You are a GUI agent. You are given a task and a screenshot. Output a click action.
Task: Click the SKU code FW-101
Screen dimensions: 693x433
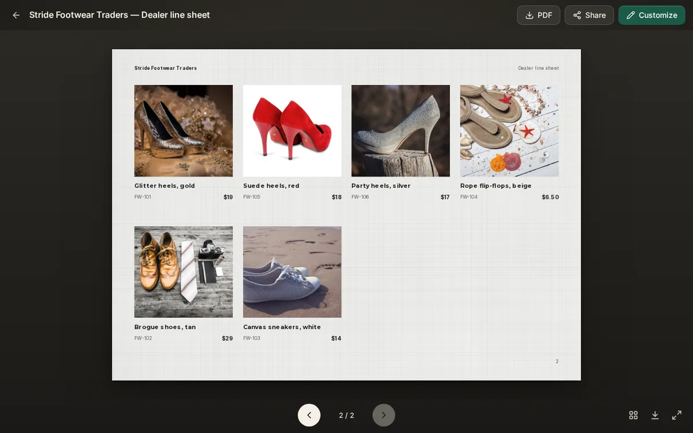[143, 197]
